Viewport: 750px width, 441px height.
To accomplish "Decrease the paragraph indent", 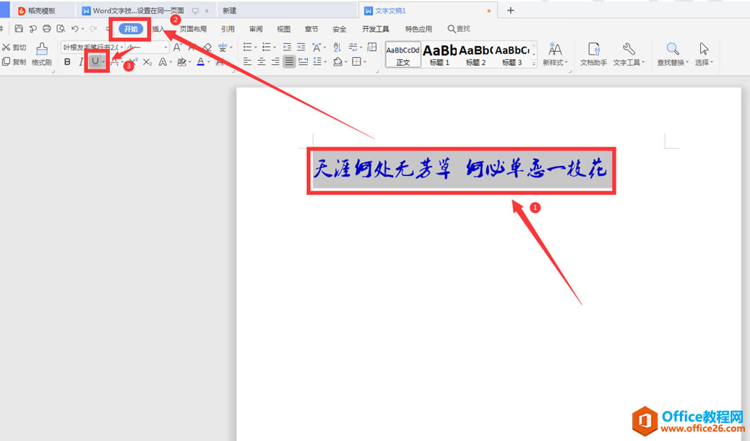I will coord(287,47).
